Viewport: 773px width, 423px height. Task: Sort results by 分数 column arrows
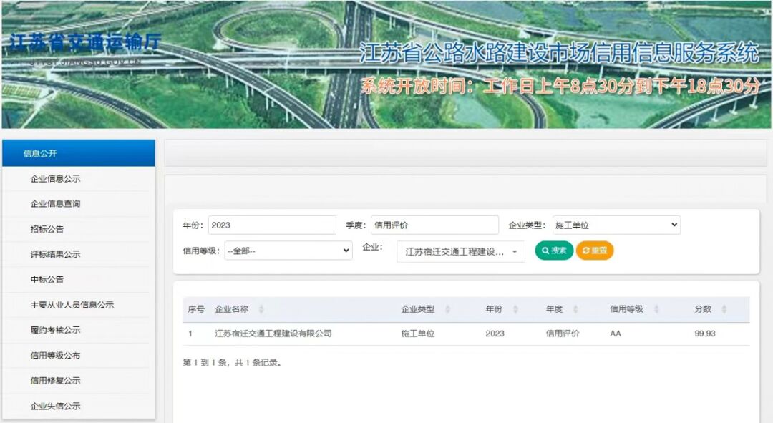point(724,309)
